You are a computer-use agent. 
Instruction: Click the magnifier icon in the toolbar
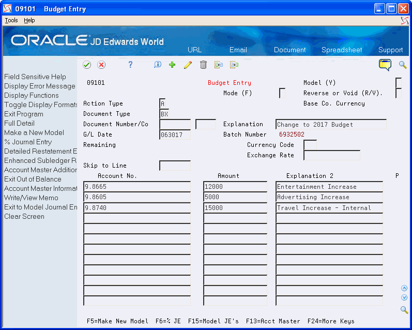point(403,65)
